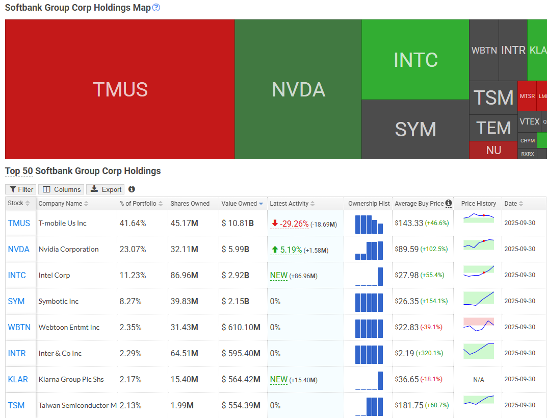
Task: Click the Symbotic Inc company name
Action: [x=58, y=301]
